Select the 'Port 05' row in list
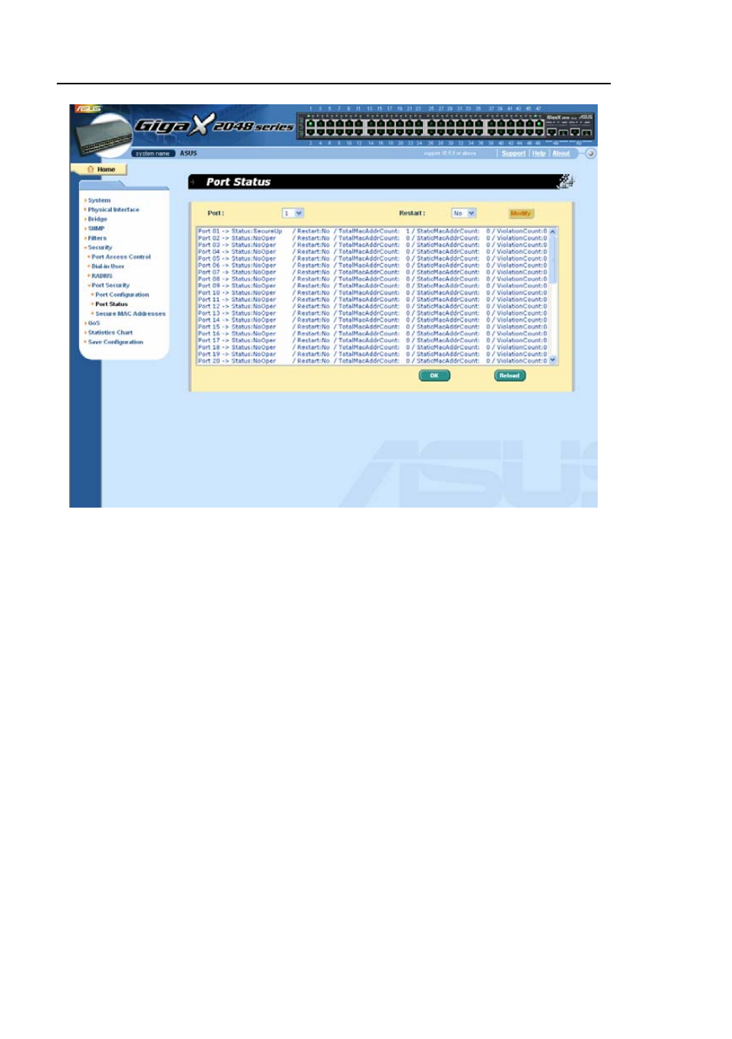Viewport: 732px width, 1039px height. (x=373, y=258)
